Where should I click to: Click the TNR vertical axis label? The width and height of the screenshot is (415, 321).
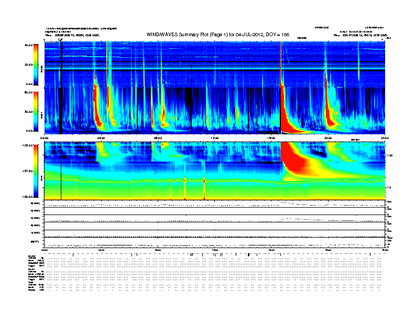click(x=41, y=178)
